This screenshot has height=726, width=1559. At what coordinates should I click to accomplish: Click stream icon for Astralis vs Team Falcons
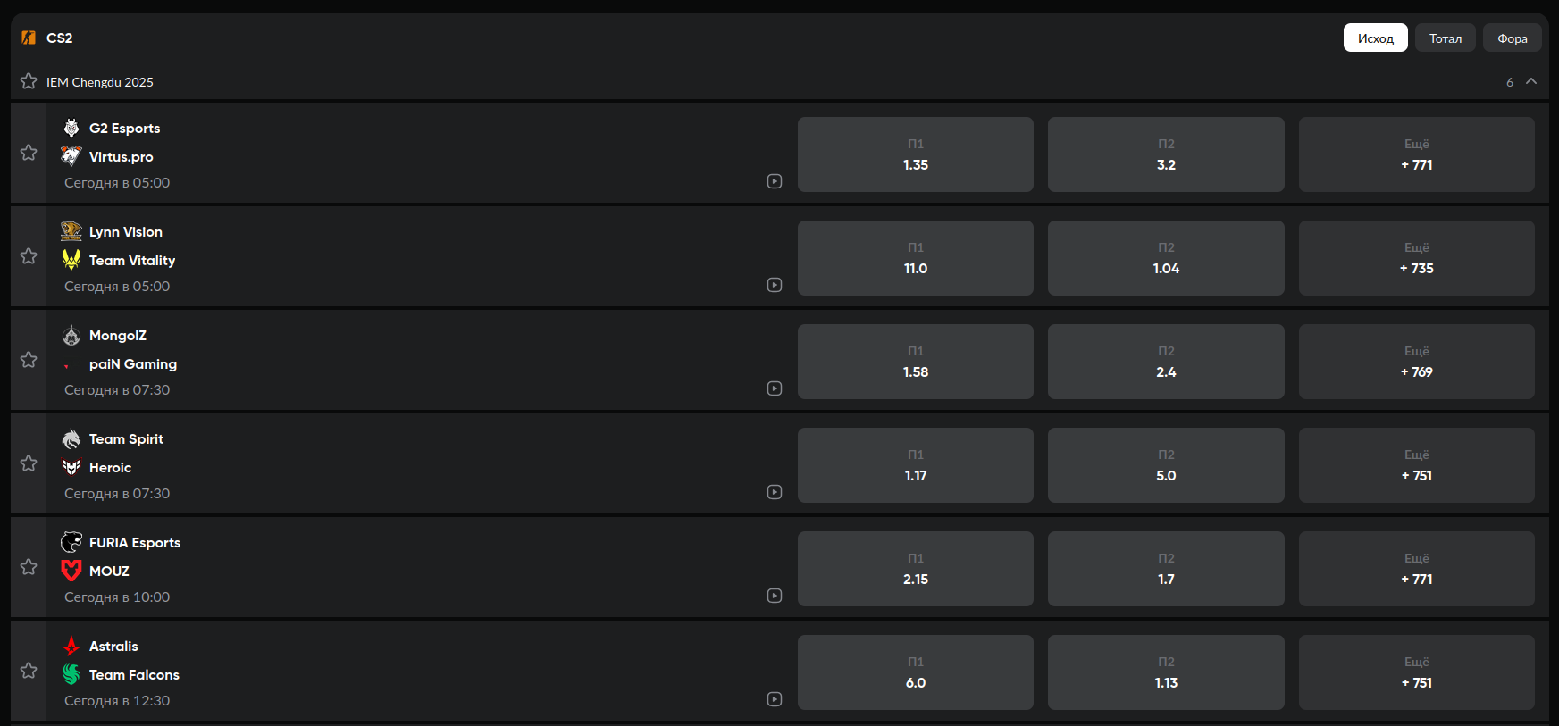775,699
